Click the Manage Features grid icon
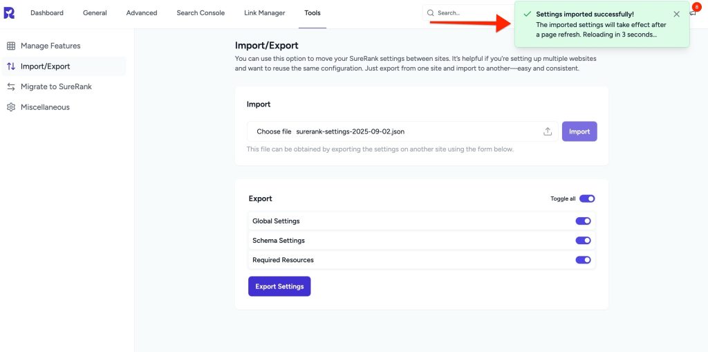Image resolution: width=708 pixels, height=352 pixels. (x=11, y=46)
